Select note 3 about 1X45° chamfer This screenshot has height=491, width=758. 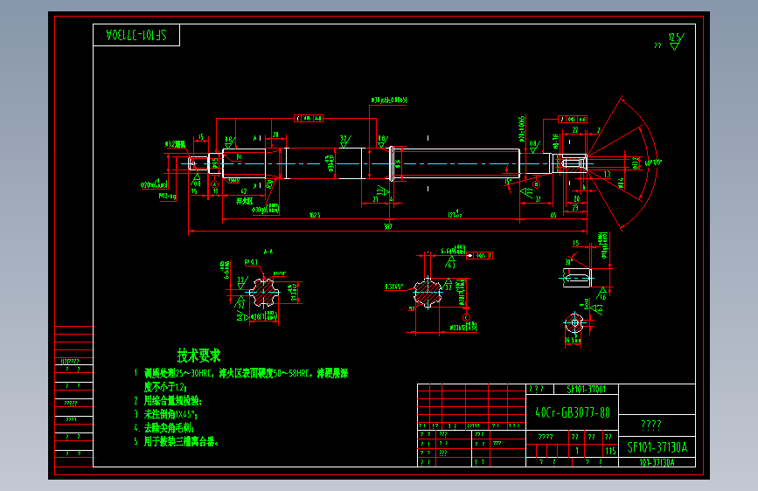point(165,414)
